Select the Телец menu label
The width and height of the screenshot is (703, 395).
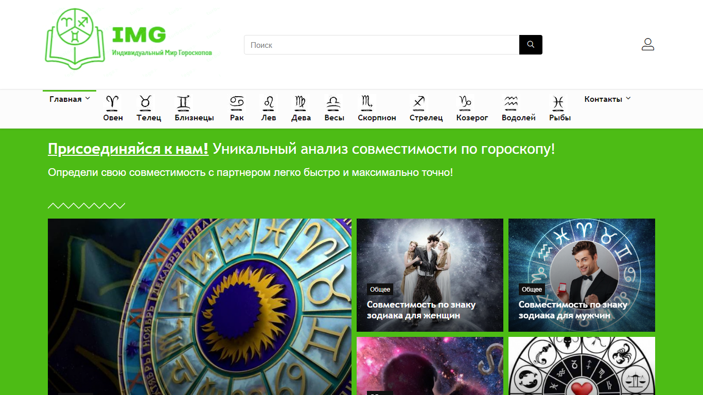[x=149, y=118]
